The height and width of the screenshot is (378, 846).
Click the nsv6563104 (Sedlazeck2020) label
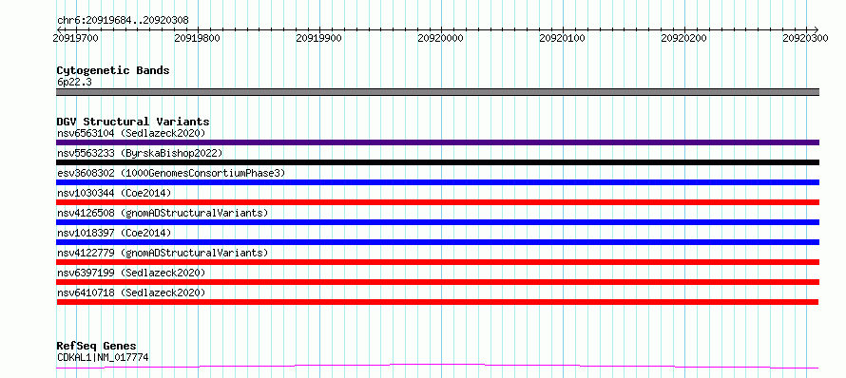point(131,133)
